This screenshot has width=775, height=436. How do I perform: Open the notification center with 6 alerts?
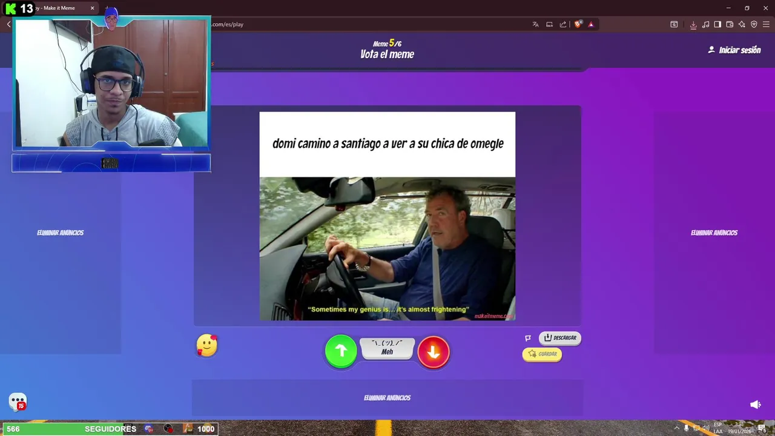tap(762, 428)
